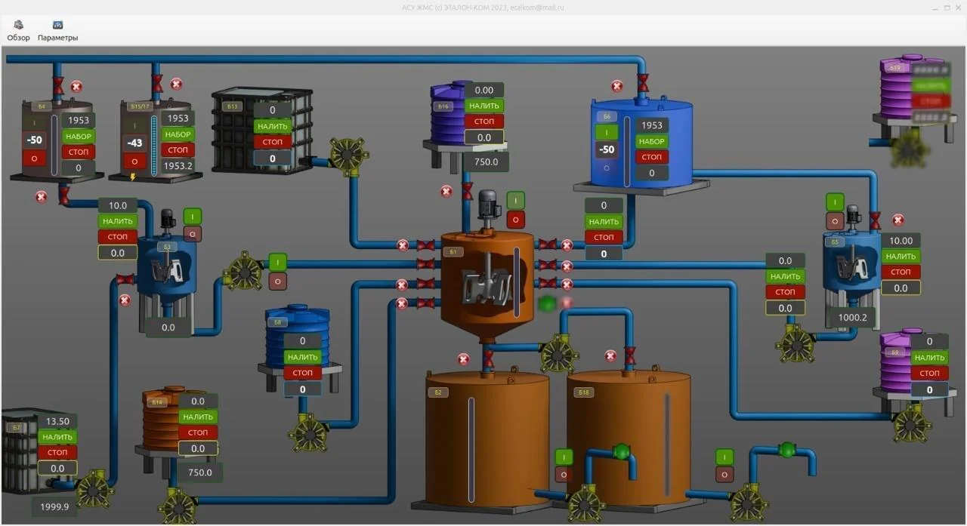967x526 pixels.
Task: Toggle the green I button near tank Б16
Action: click(514, 200)
